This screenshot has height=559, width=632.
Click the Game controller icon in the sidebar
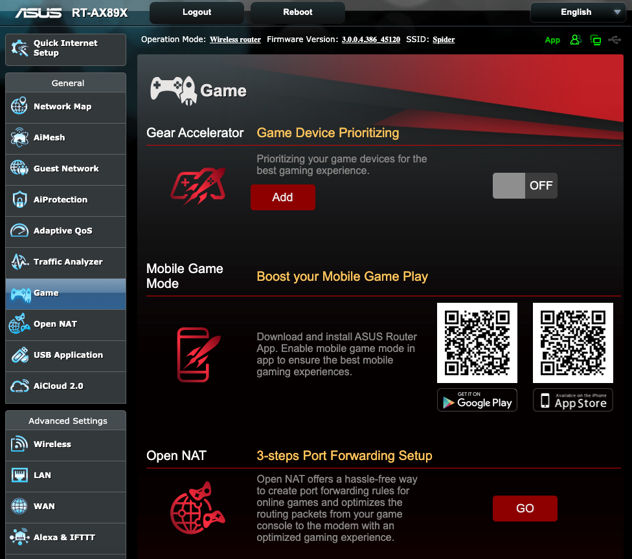21,294
